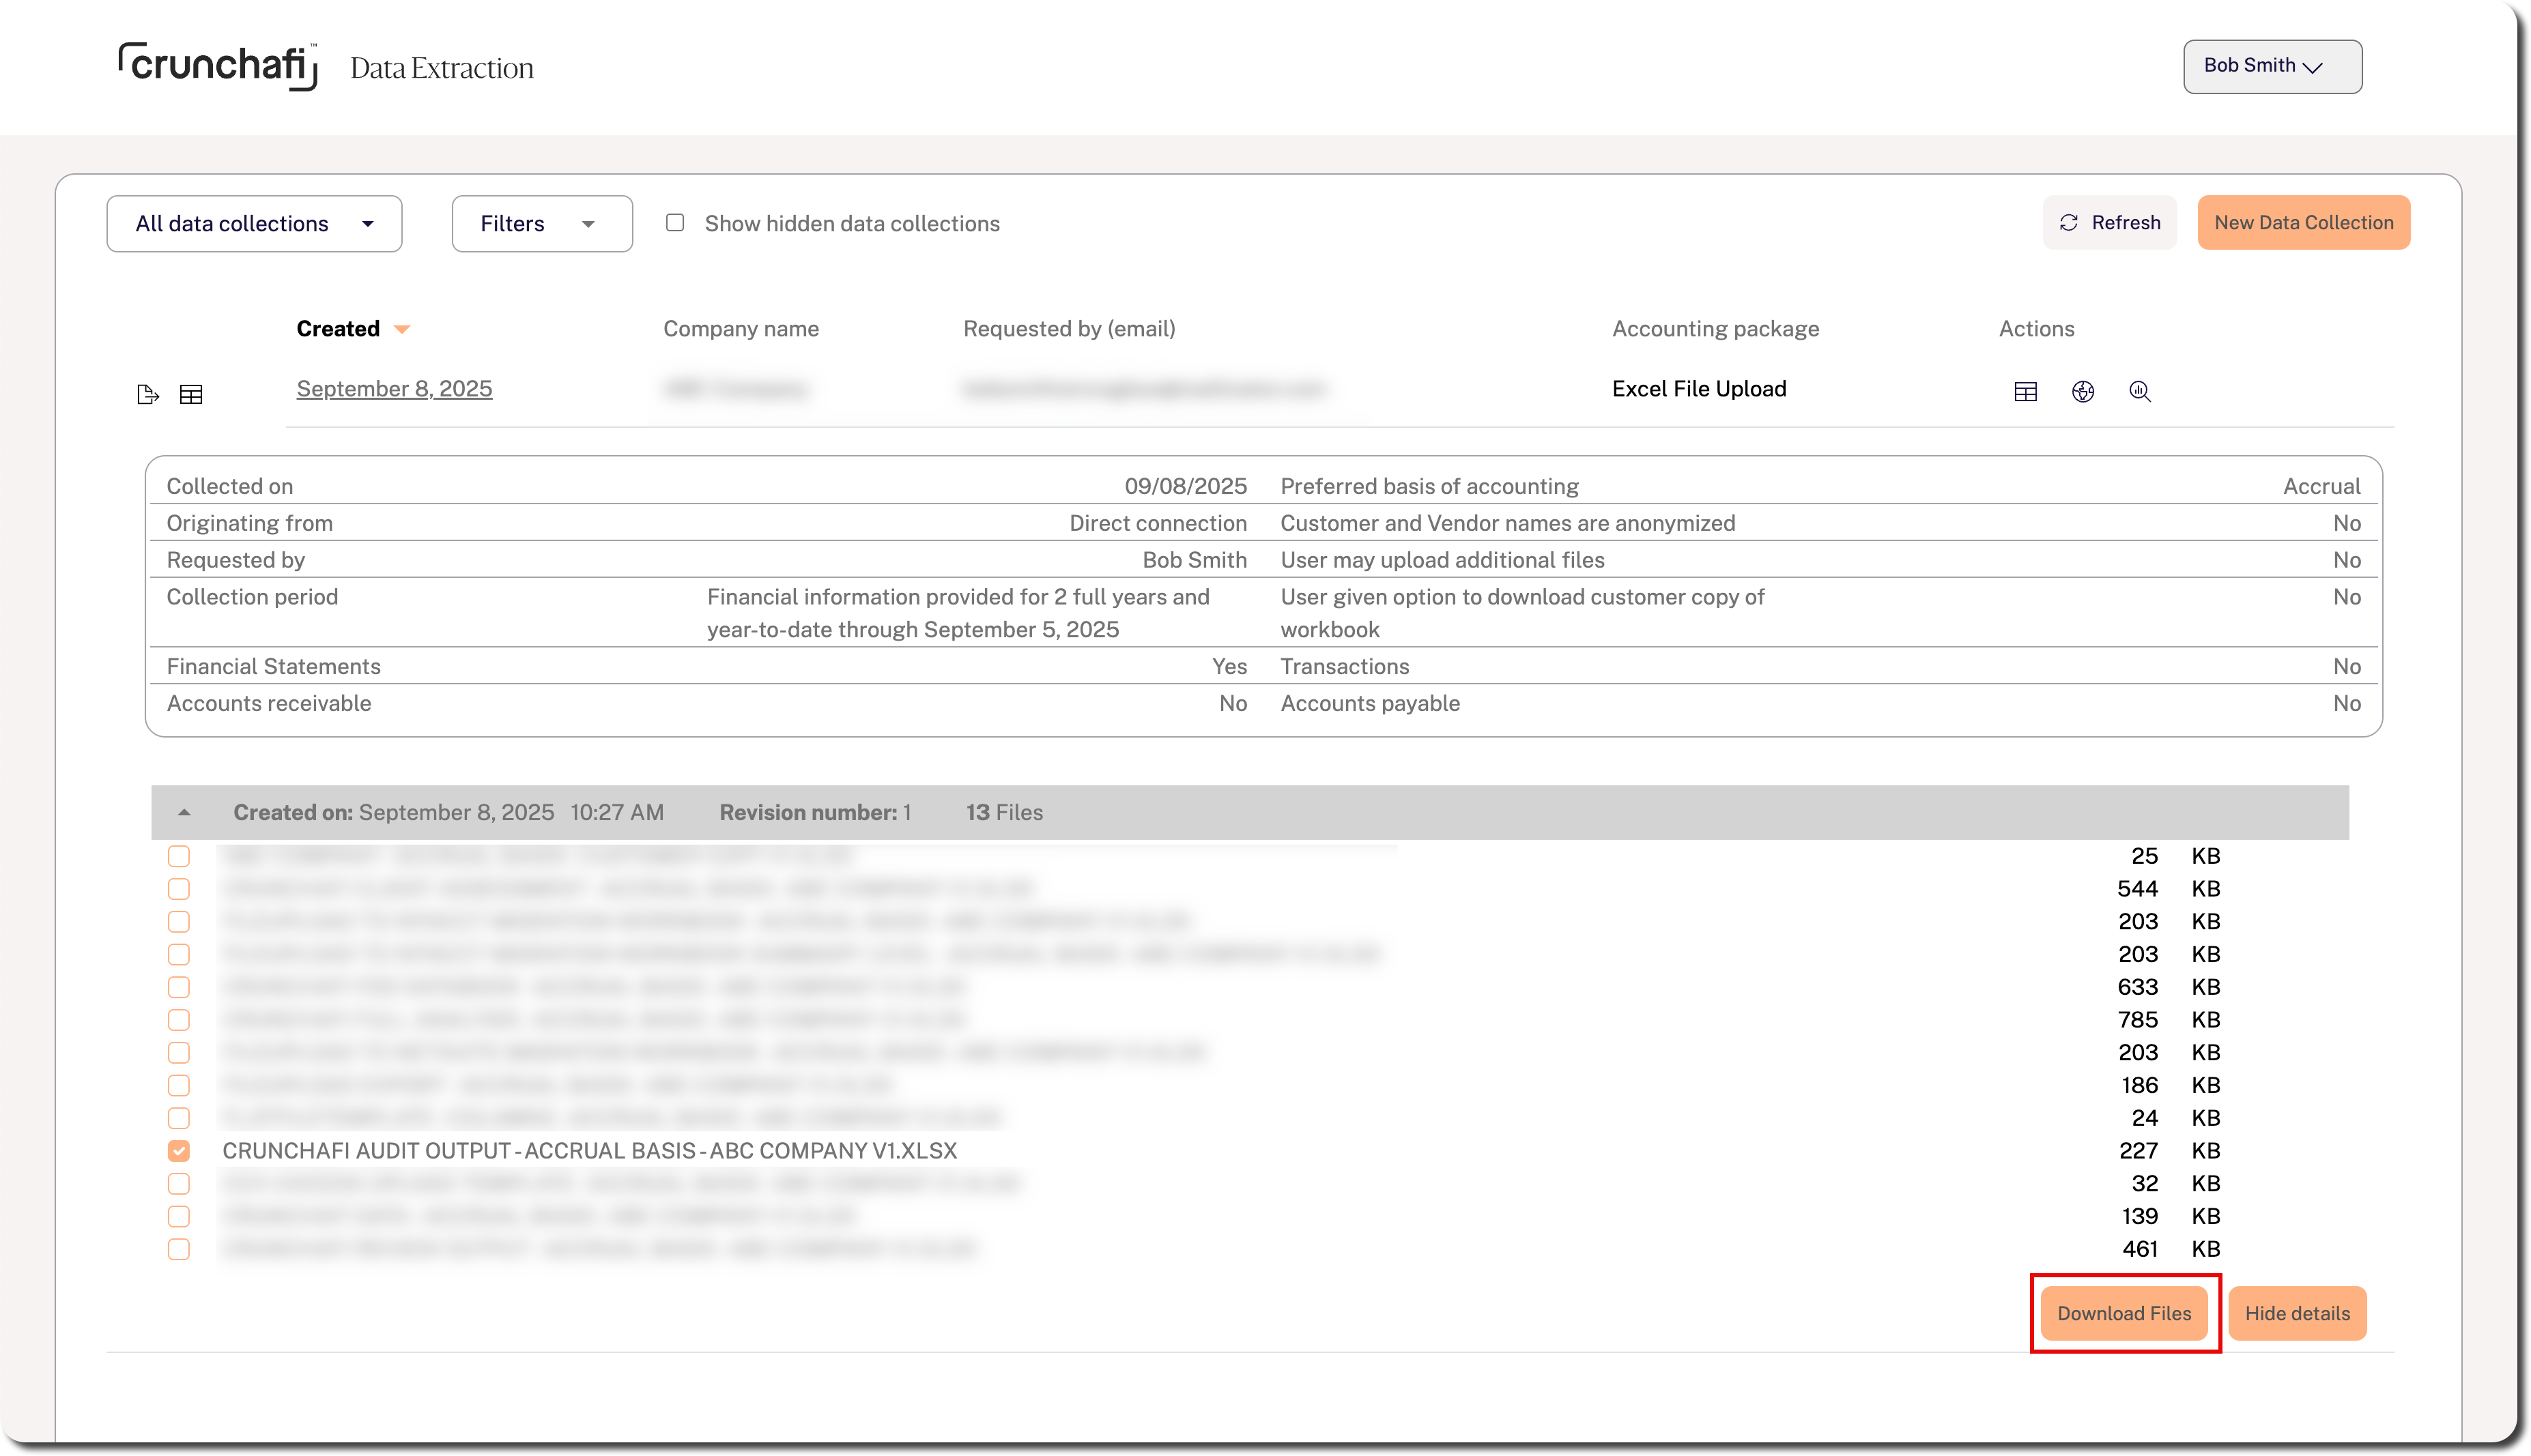This screenshot has height=1456, width=2531.
Task: Sort by the Created column header
Action: pyautogui.click(x=353, y=329)
